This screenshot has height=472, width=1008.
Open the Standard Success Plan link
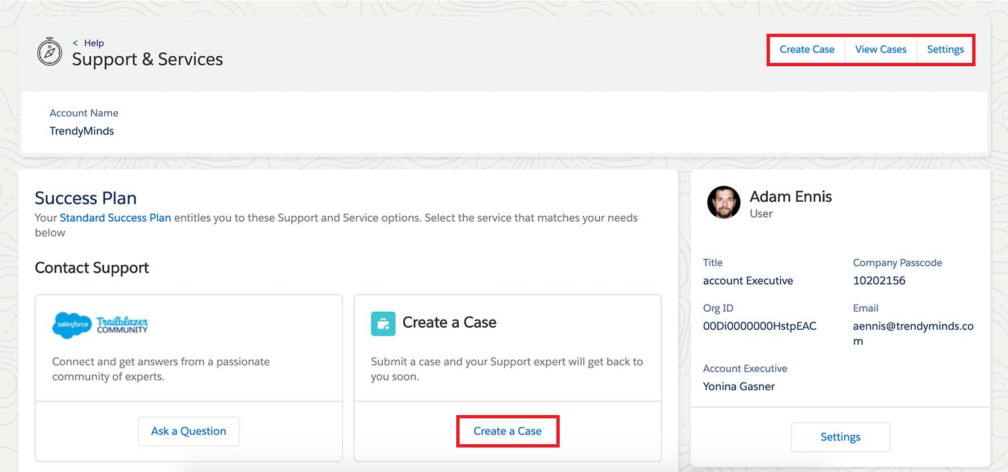(115, 217)
